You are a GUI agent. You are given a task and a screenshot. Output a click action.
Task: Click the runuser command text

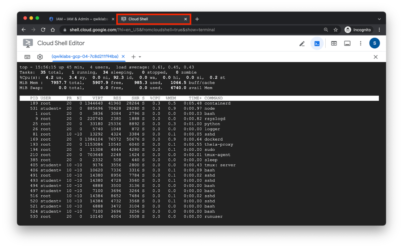pos(213,216)
